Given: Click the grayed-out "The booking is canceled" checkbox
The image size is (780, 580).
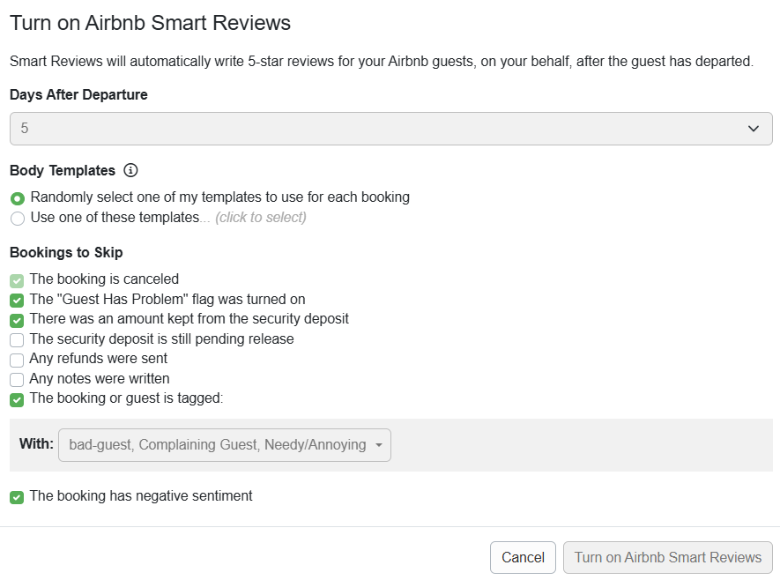Looking at the screenshot, I should 17,280.
